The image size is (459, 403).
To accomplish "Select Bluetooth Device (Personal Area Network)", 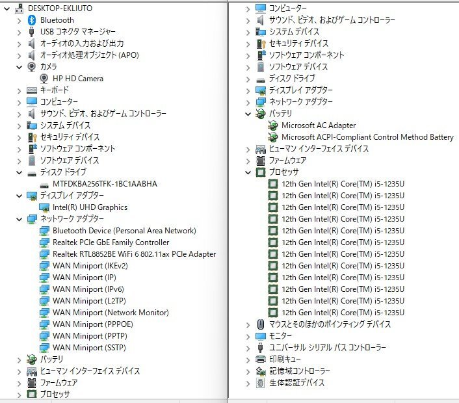I will [124, 231].
